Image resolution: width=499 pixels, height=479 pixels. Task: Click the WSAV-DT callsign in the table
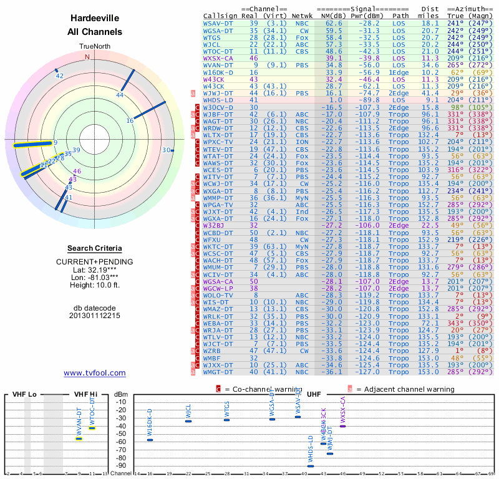click(x=218, y=24)
